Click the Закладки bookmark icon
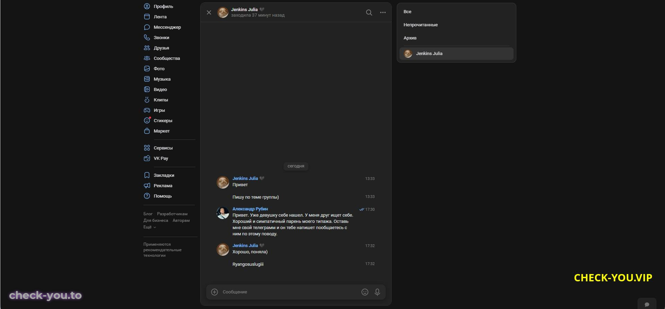 coord(147,175)
